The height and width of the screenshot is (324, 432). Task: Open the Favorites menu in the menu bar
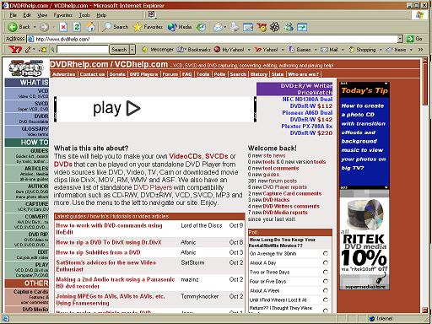63,15
